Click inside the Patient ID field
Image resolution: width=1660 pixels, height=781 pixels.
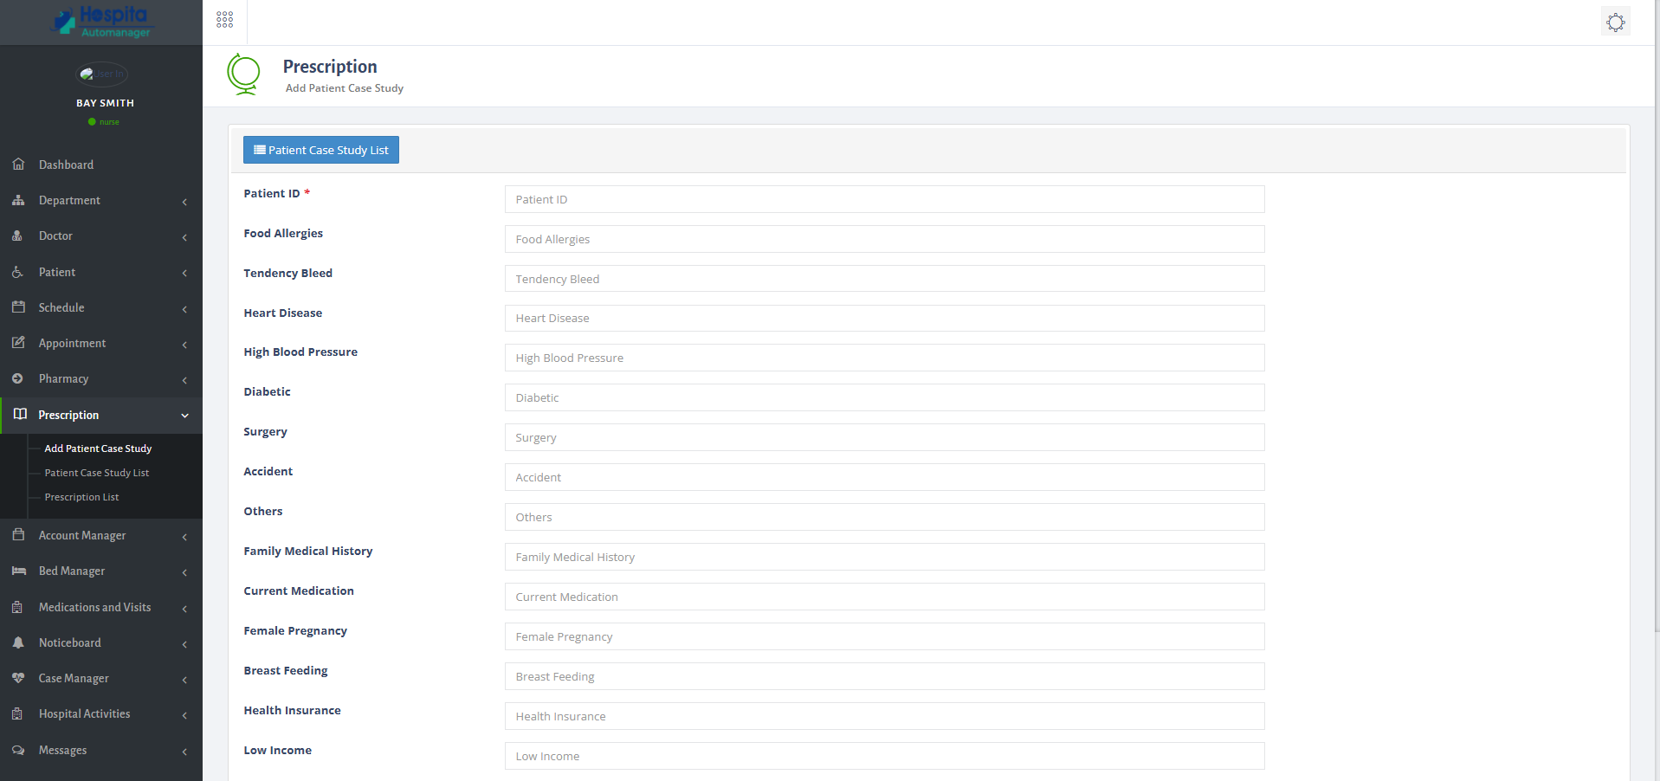883,199
